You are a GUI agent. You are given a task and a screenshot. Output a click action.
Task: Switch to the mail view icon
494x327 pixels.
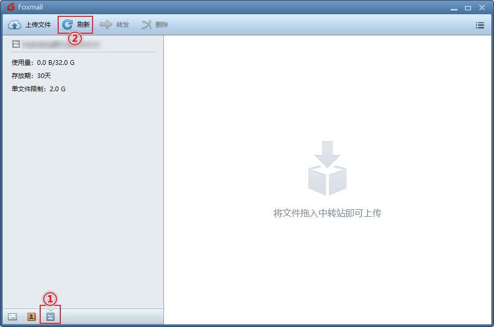[13, 316]
